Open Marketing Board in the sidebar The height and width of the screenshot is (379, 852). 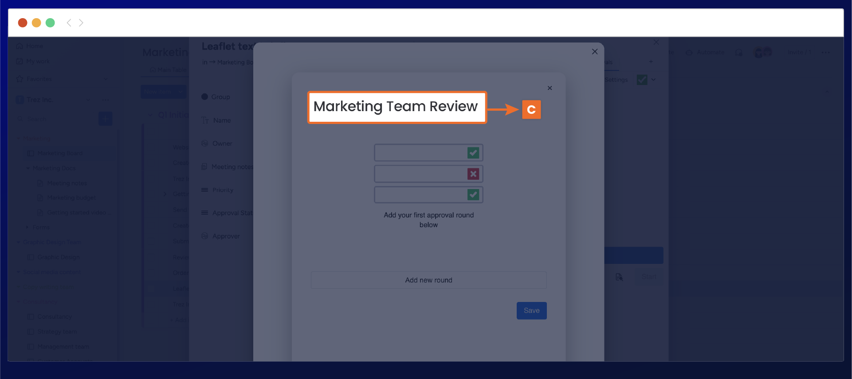[x=60, y=154]
